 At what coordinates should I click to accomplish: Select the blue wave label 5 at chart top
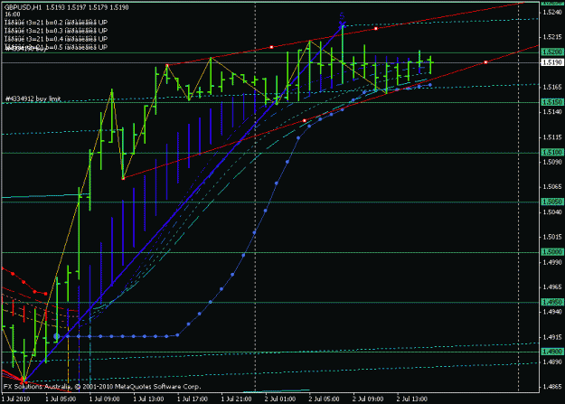pos(342,16)
